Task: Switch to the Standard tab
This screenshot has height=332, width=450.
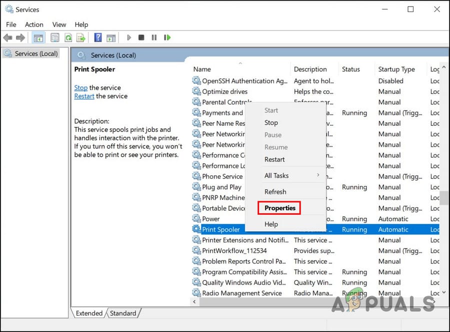Action: pyautogui.click(x=123, y=314)
